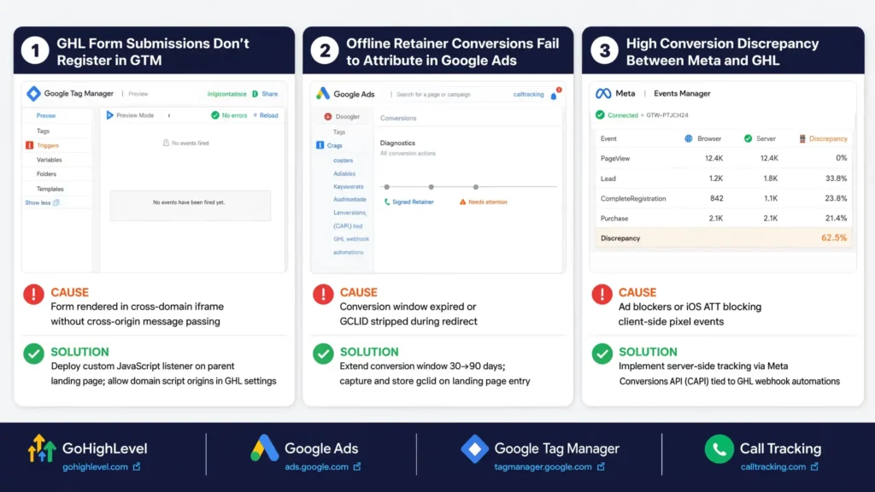Screen dimensions: 875x492
Task: Select GHL webhook in Google Ads sidebar
Action: pos(351,239)
